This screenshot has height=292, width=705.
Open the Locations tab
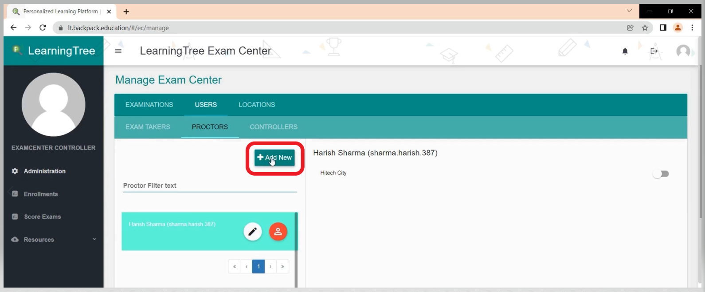click(x=257, y=105)
